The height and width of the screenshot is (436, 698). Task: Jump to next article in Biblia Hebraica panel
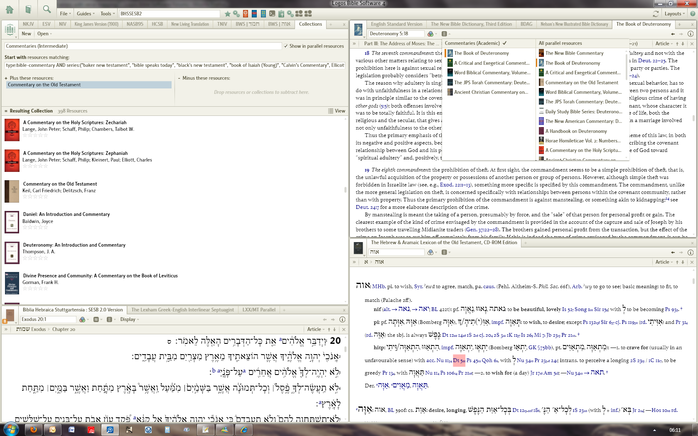click(334, 329)
